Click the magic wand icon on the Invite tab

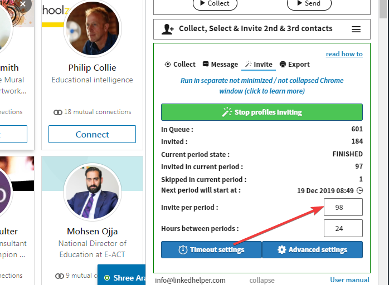pyautogui.click(x=248, y=65)
